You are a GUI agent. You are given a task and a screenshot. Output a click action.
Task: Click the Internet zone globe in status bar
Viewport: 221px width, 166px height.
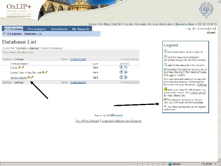(170, 164)
